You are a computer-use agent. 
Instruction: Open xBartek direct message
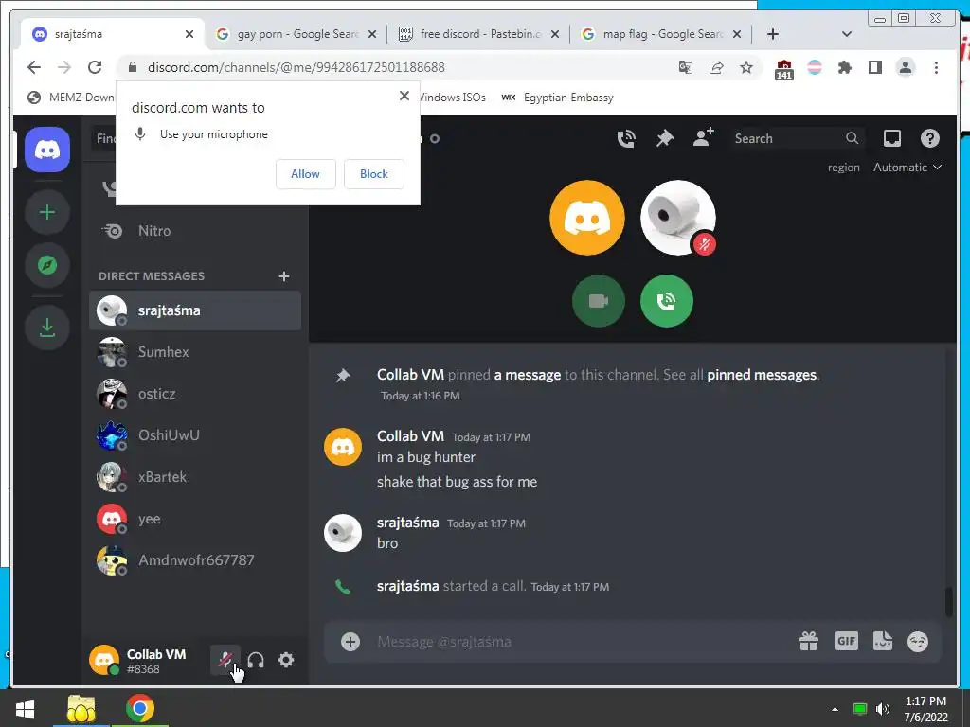click(195, 477)
